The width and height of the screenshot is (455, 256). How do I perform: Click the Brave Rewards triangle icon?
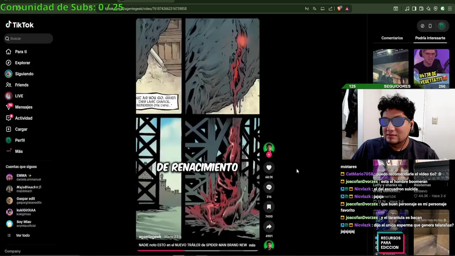point(347,9)
